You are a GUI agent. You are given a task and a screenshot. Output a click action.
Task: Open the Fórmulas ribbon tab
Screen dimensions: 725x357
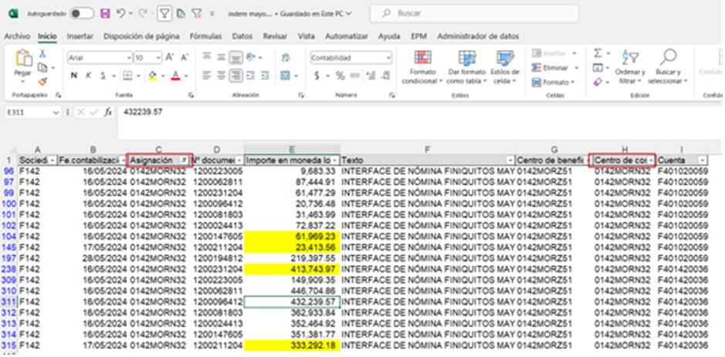[205, 36]
